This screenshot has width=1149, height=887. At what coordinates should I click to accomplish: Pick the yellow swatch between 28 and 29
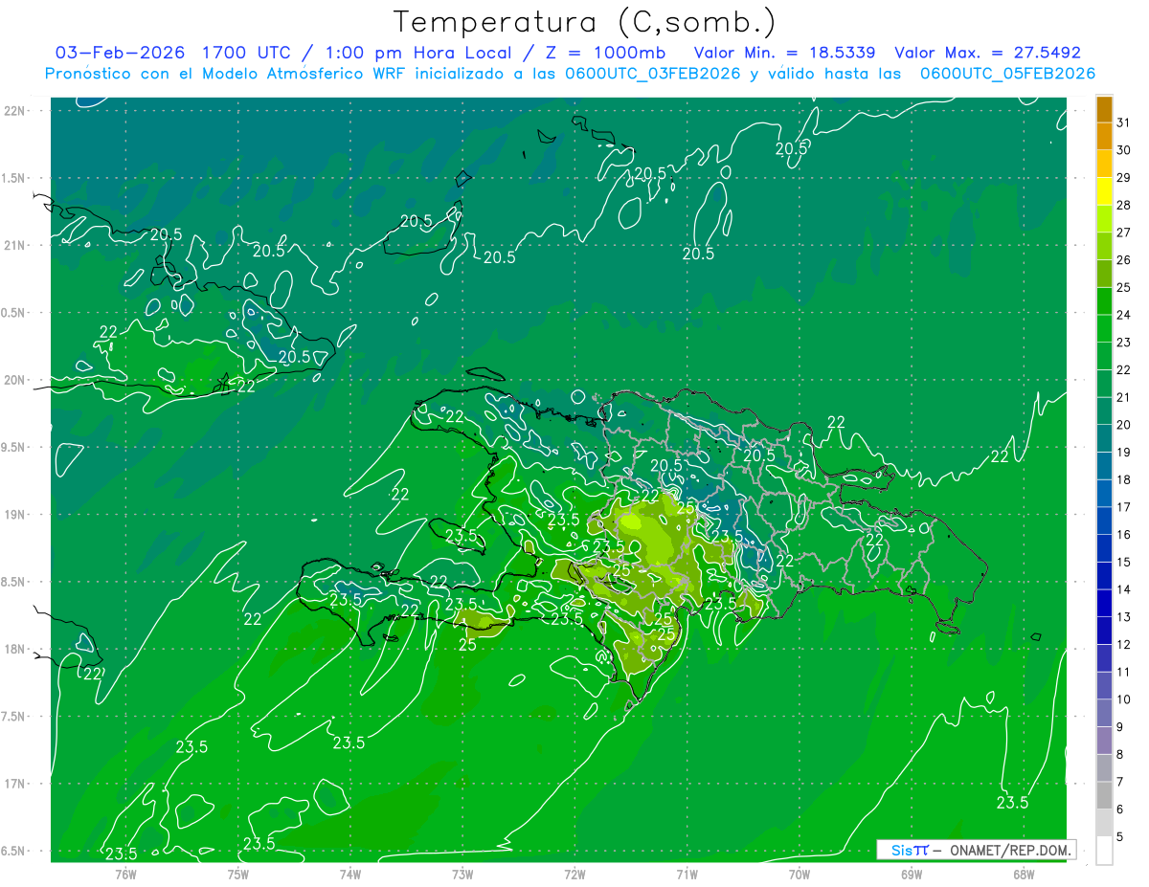(x=1104, y=191)
